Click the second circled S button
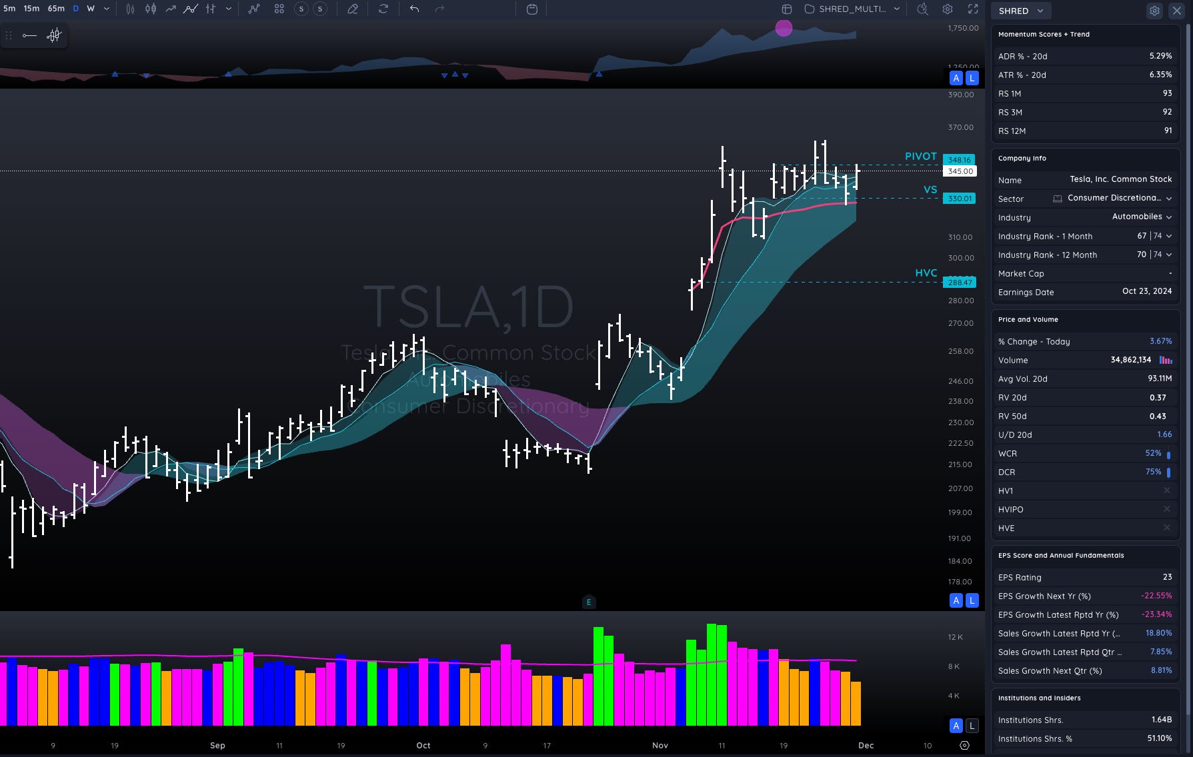 320,9
